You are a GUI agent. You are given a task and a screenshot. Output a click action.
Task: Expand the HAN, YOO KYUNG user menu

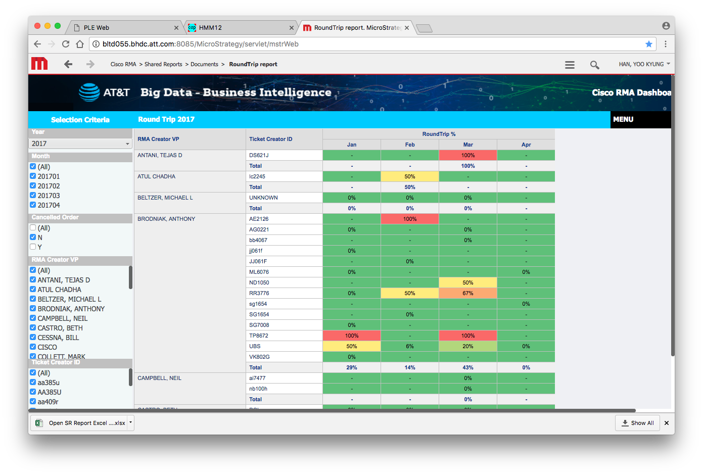point(644,64)
